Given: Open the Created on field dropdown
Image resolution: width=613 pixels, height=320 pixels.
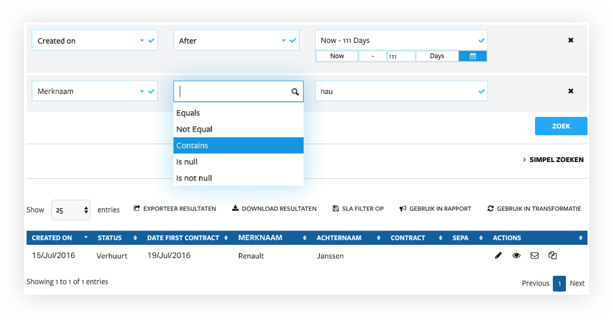Looking at the screenshot, I should click(142, 40).
